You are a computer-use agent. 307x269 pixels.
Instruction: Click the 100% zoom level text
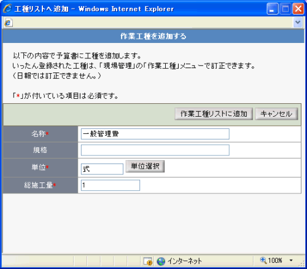[x=275, y=260]
